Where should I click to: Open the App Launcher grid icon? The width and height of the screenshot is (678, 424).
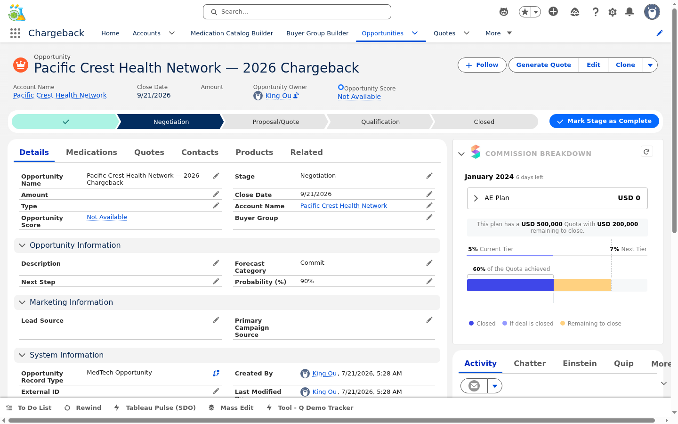pyautogui.click(x=15, y=33)
